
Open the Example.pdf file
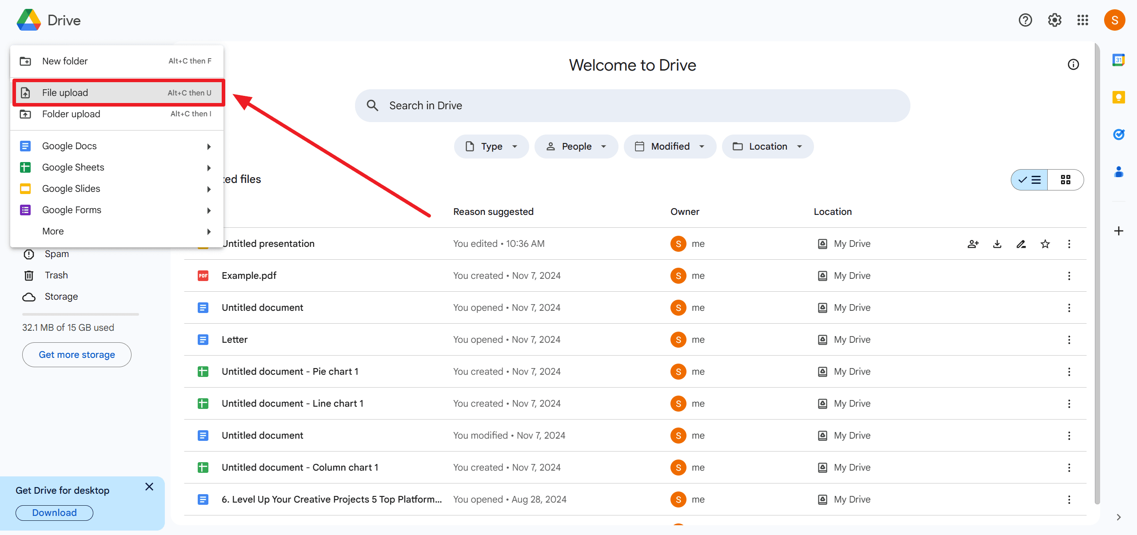(249, 276)
